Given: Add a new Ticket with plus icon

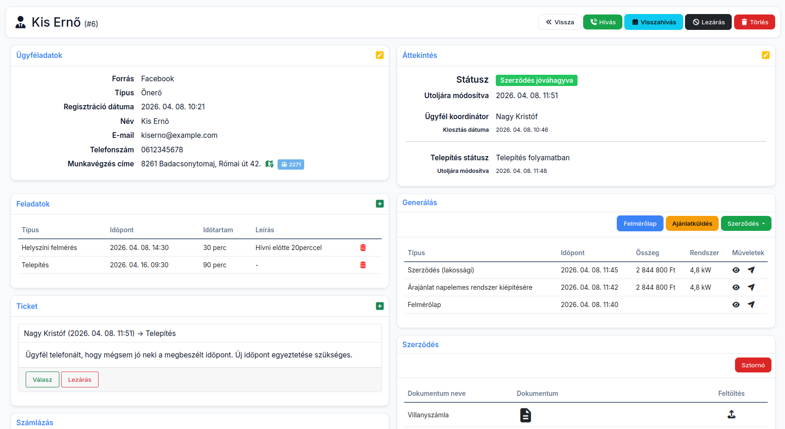Looking at the screenshot, I should (x=379, y=306).
